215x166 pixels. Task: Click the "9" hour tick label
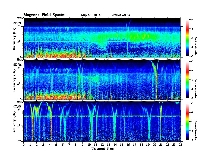pyautogui.click(x=83, y=145)
